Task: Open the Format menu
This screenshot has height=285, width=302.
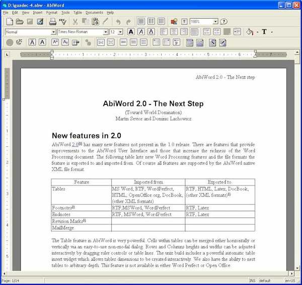Action: pos(52,13)
